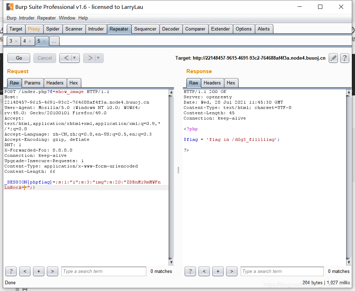Open the forward history dropdown arrow
The width and height of the screenshot is (355, 291).
pyautogui.click(x=98, y=58)
